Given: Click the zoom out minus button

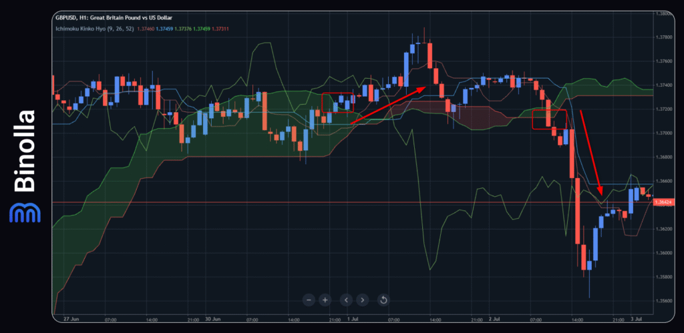Looking at the screenshot, I should (x=309, y=300).
